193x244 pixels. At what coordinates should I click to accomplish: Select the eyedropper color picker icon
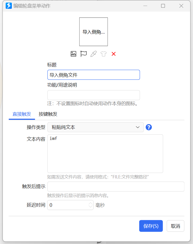pos(94,54)
